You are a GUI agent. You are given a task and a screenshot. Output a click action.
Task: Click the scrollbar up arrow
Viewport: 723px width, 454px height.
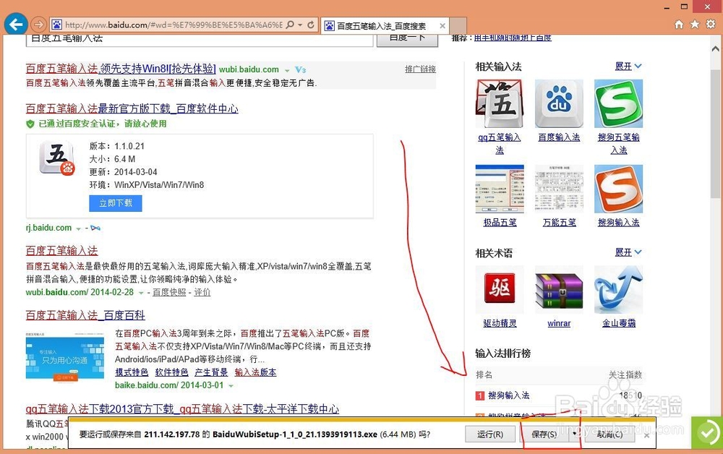(715, 48)
